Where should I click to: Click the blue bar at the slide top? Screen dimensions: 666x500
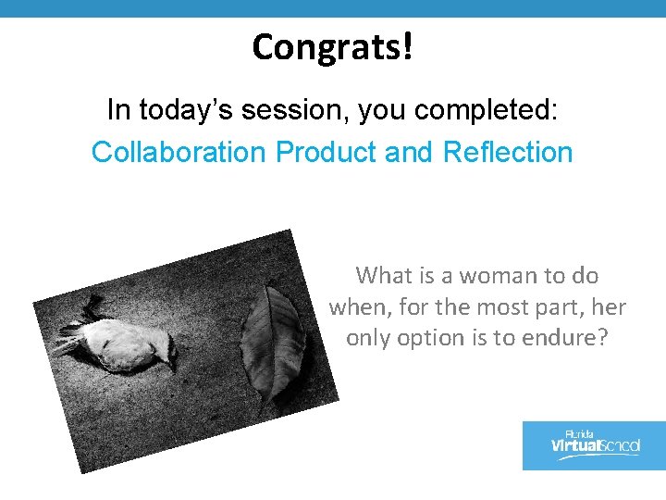[333, 8]
